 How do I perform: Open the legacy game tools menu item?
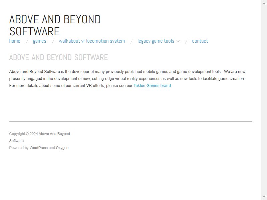[x=156, y=41]
